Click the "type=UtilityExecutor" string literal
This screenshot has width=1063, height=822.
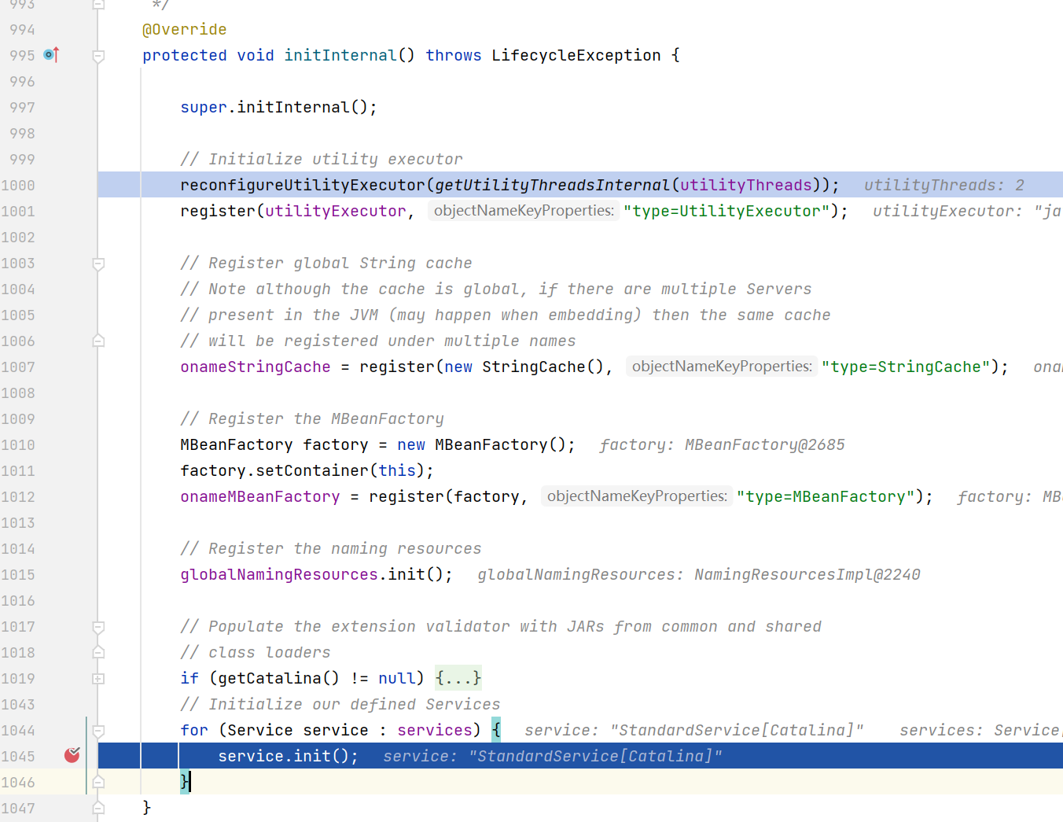pyautogui.click(x=727, y=211)
